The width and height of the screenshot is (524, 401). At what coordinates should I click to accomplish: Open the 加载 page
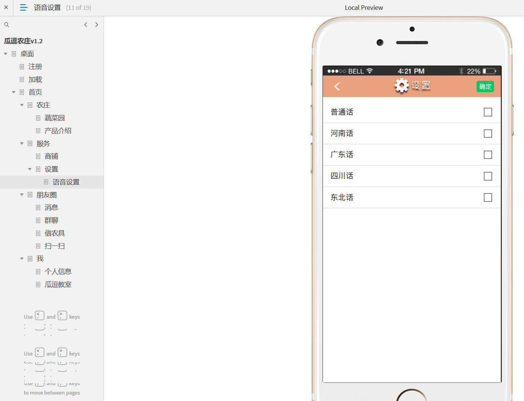pos(35,80)
